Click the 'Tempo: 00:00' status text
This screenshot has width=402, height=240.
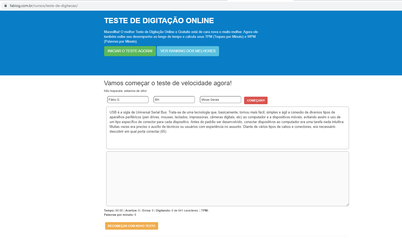pyautogui.click(x=113, y=210)
